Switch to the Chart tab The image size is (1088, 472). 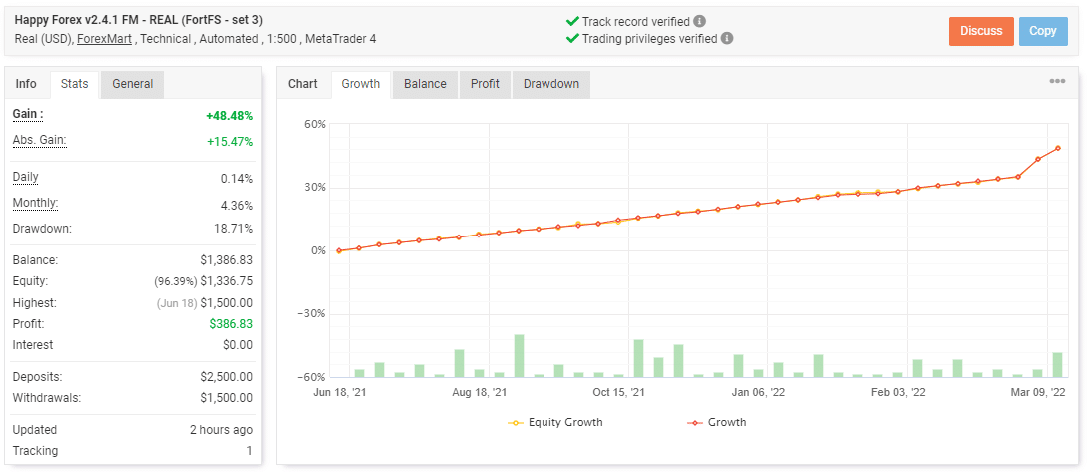[x=303, y=84]
